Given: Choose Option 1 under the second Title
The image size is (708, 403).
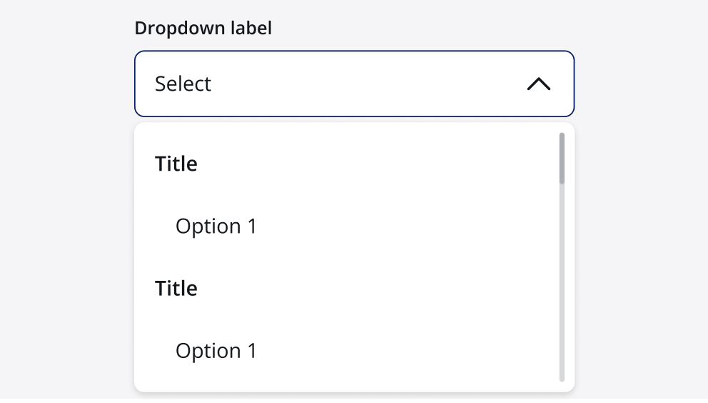Looking at the screenshot, I should click(216, 351).
